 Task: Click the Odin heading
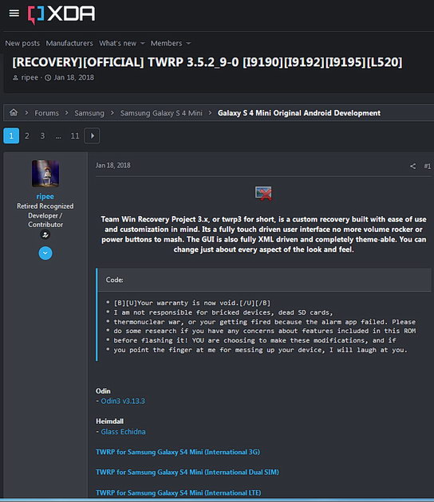pos(103,391)
